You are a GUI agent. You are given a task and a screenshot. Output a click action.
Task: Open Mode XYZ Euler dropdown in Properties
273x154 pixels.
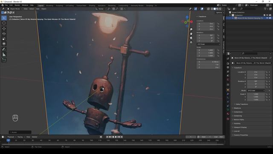click(x=256, y=91)
